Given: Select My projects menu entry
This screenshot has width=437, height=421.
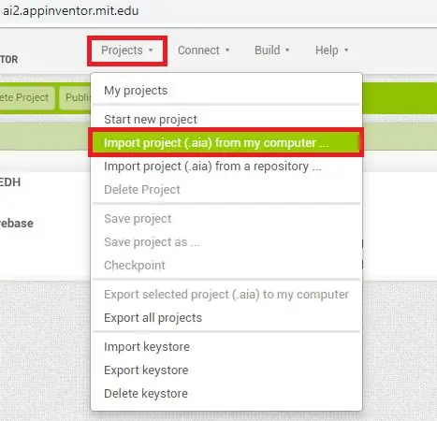Looking at the screenshot, I should pyautogui.click(x=226, y=91).
